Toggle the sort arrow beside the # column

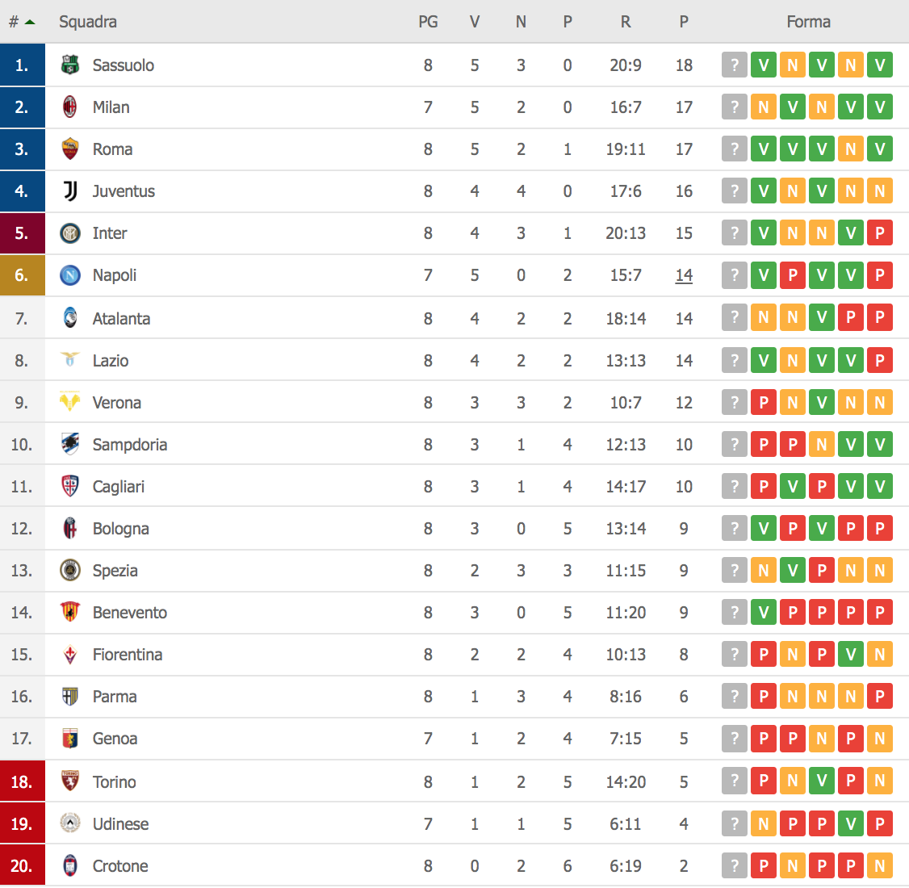click(x=30, y=22)
